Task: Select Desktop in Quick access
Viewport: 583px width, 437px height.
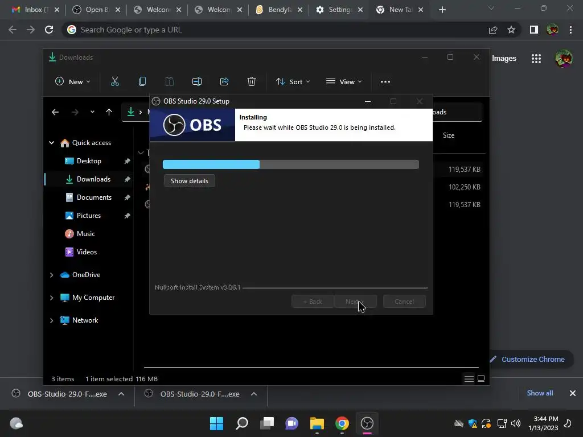Action: point(89,161)
